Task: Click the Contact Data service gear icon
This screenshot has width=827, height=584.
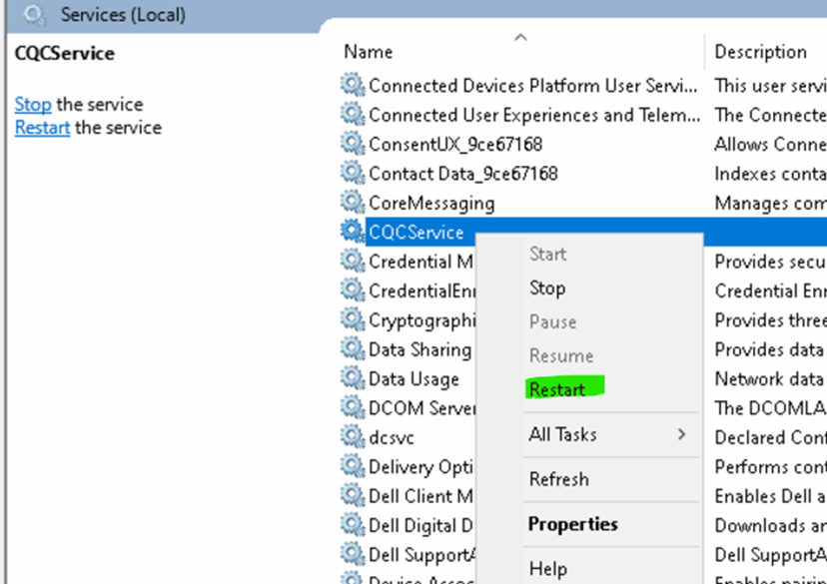Action: pos(353,173)
